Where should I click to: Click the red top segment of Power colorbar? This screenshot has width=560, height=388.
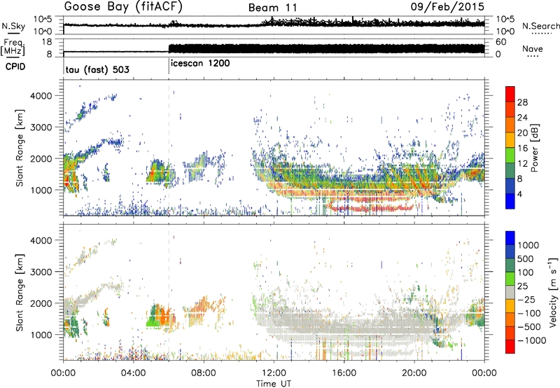click(510, 94)
